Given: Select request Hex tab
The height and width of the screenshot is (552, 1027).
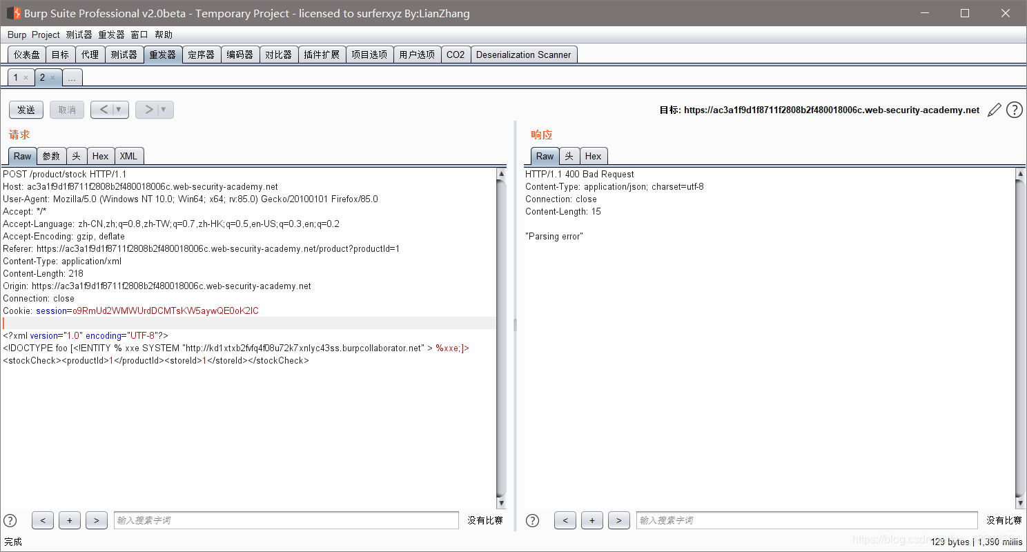Looking at the screenshot, I should tap(101, 156).
